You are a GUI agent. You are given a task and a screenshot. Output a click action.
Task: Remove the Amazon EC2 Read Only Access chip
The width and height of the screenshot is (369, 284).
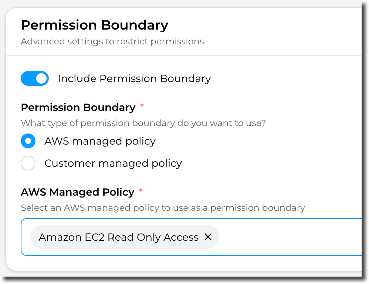click(x=208, y=237)
